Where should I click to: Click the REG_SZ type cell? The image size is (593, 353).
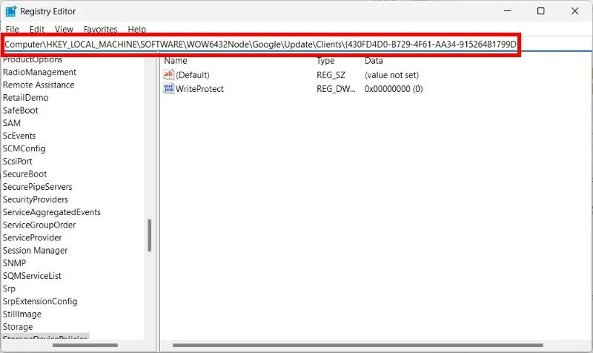pos(331,75)
